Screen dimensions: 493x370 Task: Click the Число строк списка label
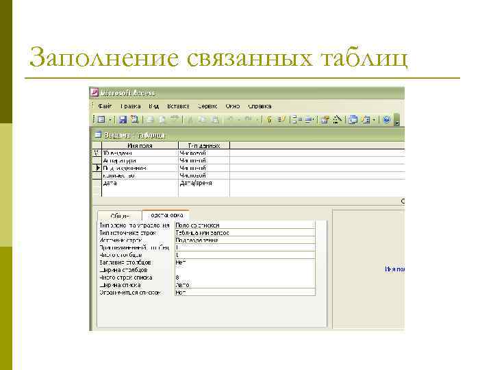coord(126,277)
